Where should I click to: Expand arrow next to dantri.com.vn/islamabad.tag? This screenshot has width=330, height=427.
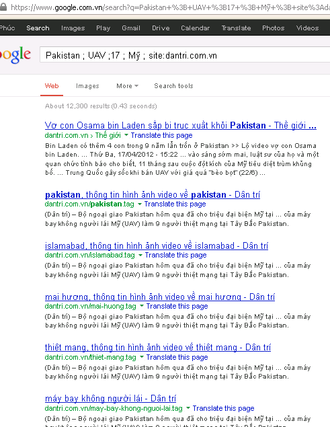140,255
